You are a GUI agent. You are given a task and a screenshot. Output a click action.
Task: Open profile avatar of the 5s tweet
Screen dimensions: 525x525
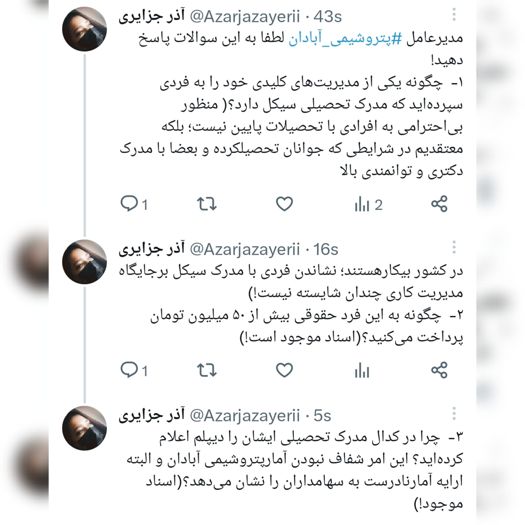[84, 428]
